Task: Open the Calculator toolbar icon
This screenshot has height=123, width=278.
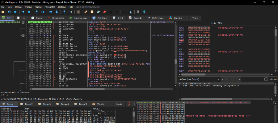Action: point(138,12)
